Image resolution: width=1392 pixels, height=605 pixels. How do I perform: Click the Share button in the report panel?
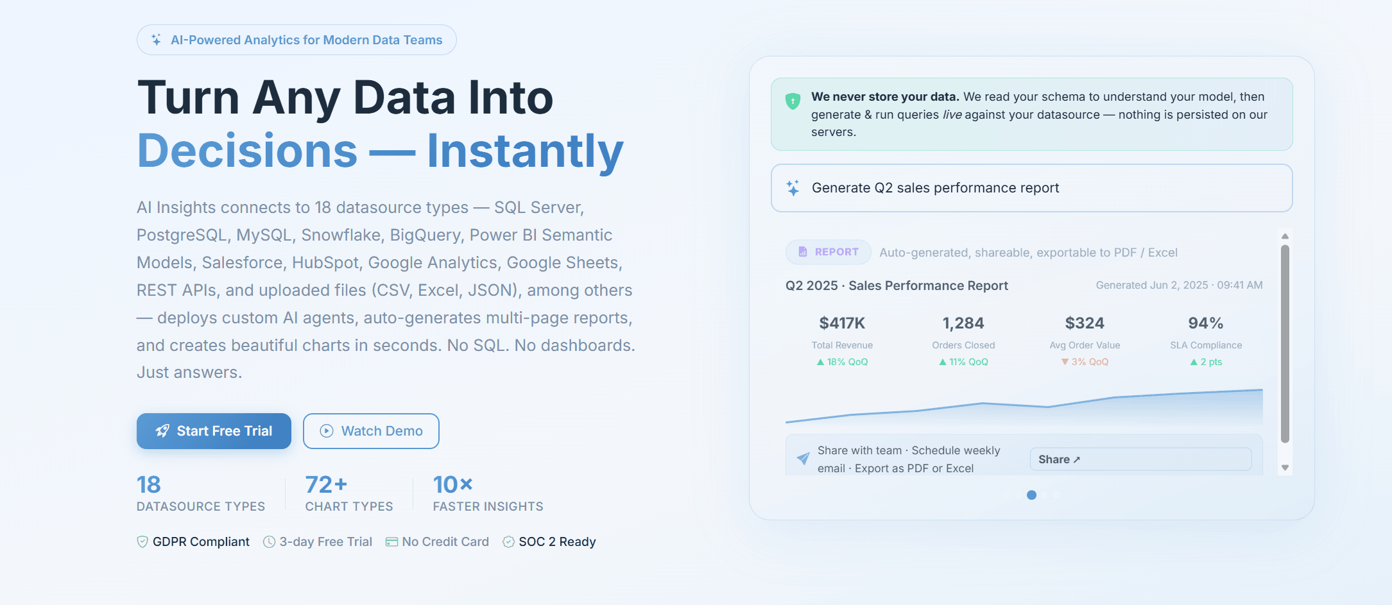click(1140, 459)
